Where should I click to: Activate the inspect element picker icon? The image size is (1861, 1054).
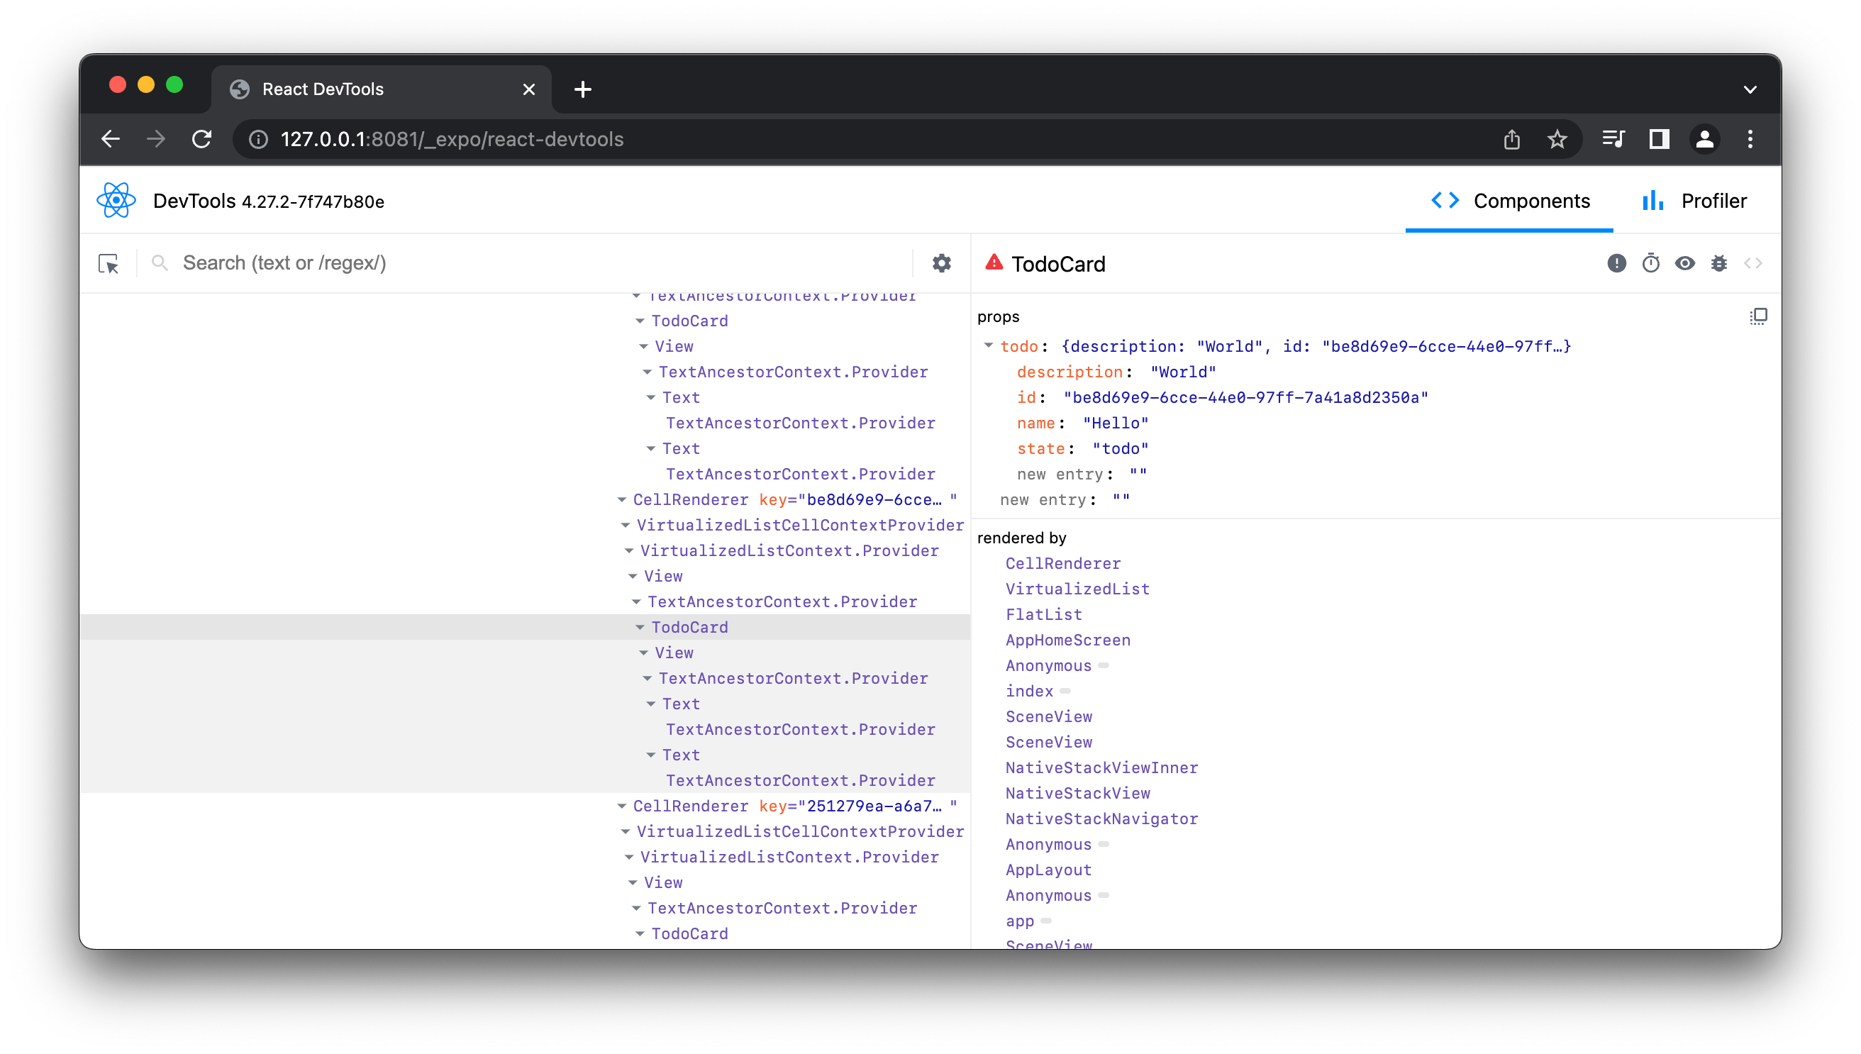(109, 264)
